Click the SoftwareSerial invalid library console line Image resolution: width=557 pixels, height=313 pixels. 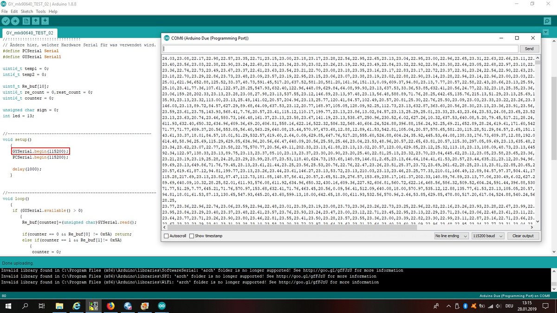pyautogui.click(x=202, y=270)
